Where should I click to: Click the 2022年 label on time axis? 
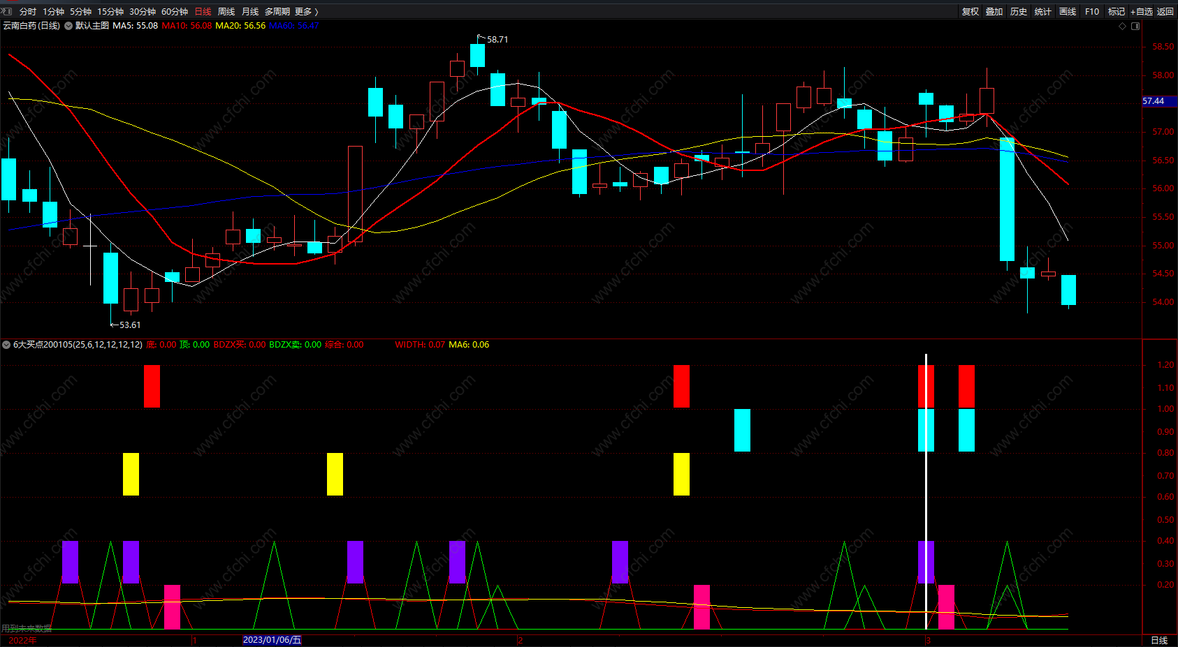(x=22, y=641)
